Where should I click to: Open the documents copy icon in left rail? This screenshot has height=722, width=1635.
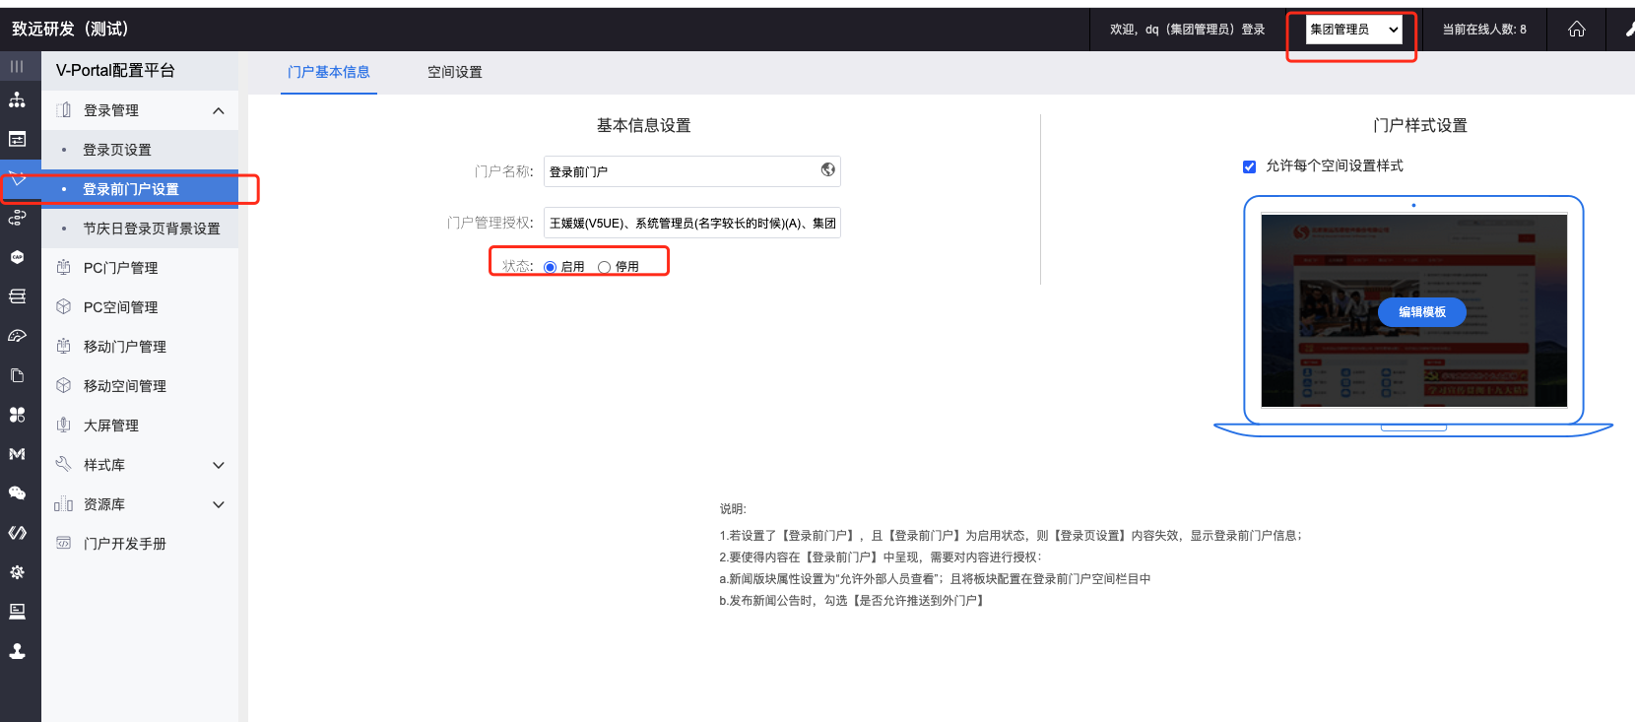coord(17,375)
